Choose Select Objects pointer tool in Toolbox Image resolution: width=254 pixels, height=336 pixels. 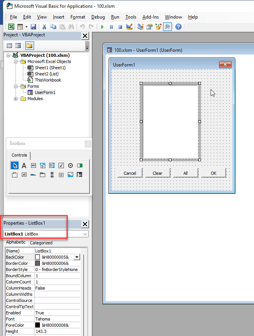tap(15, 165)
